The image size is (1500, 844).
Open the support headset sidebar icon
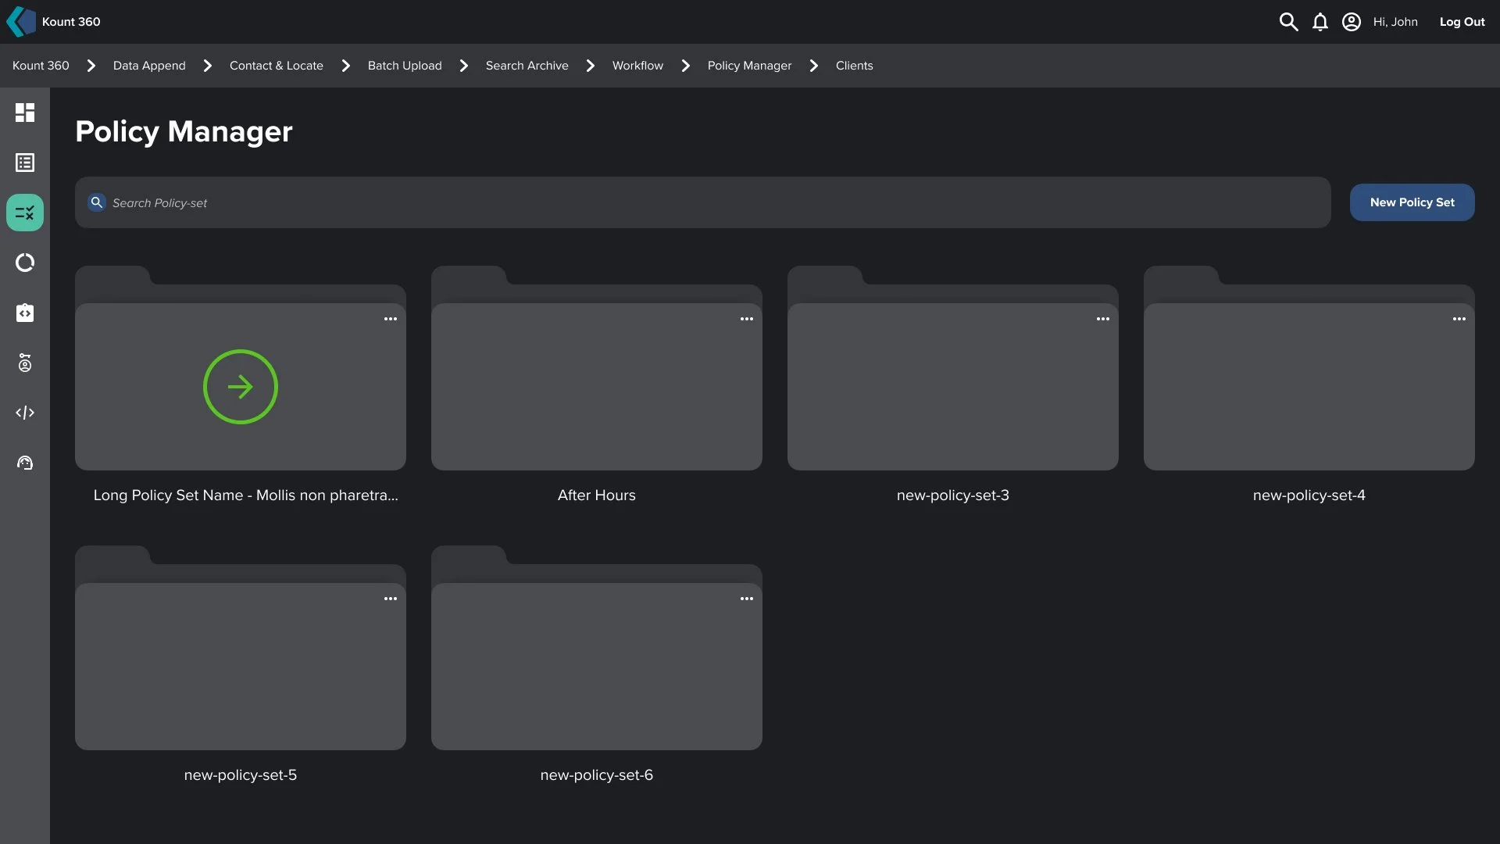pos(25,463)
